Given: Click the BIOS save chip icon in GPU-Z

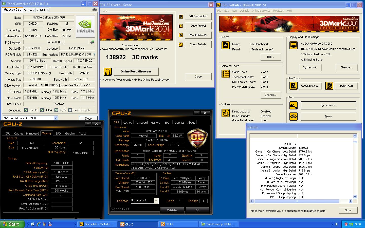Looking at the screenshot, I should coord(92,42).
